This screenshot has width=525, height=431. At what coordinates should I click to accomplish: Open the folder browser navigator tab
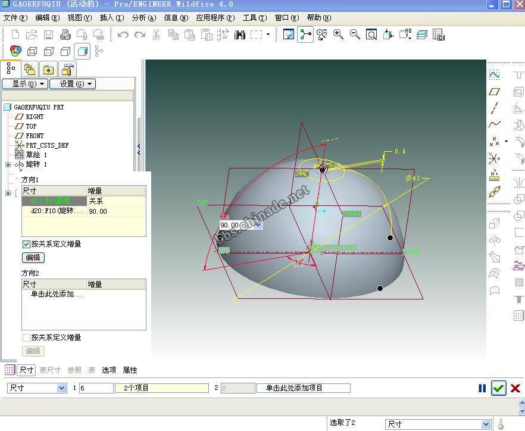tap(30, 69)
